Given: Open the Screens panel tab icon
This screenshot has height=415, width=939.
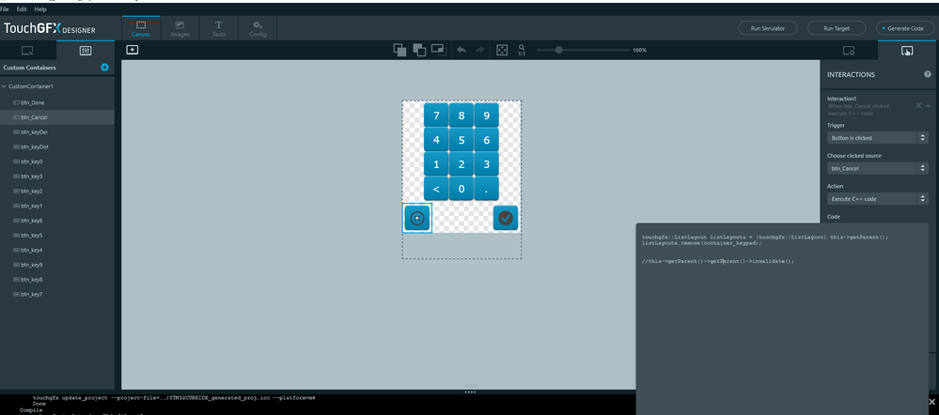Looking at the screenshot, I should point(27,50).
